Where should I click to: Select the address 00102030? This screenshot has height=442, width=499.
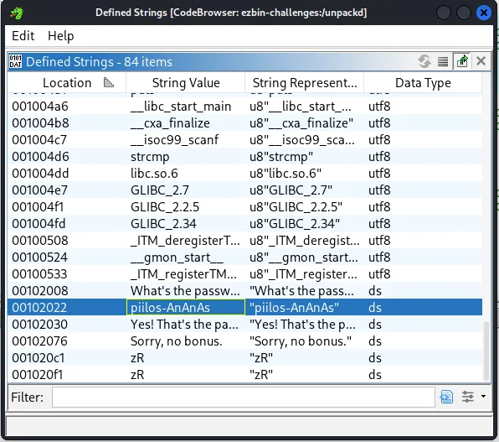coord(40,325)
